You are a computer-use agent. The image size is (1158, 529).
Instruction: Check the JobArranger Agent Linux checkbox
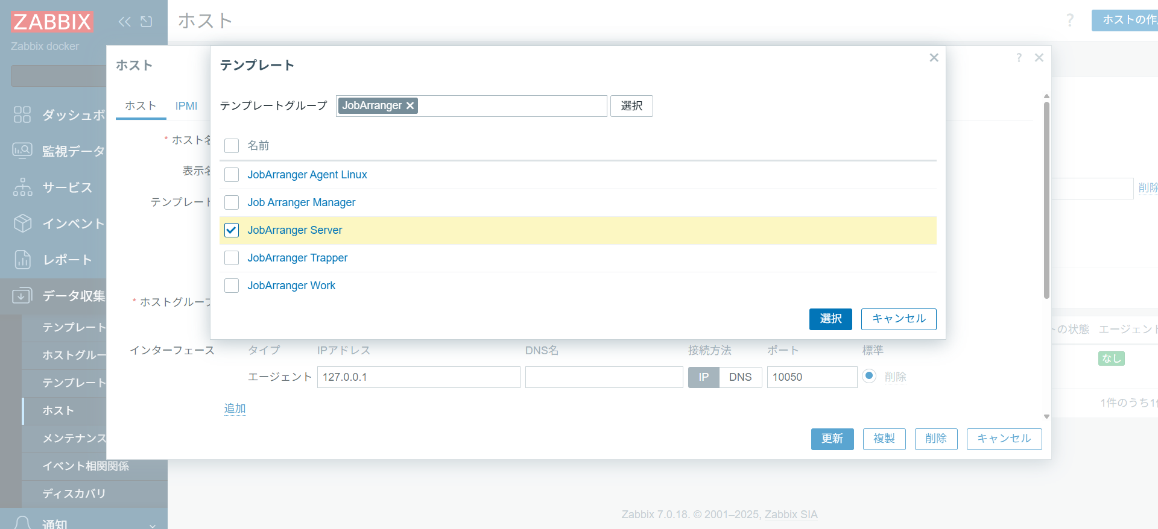(x=232, y=175)
